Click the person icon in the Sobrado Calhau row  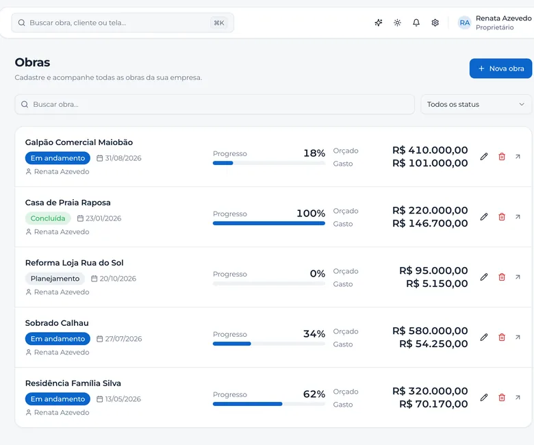pyautogui.click(x=29, y=353)
